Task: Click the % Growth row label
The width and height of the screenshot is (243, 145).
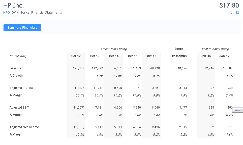Action: coord(16,76)
